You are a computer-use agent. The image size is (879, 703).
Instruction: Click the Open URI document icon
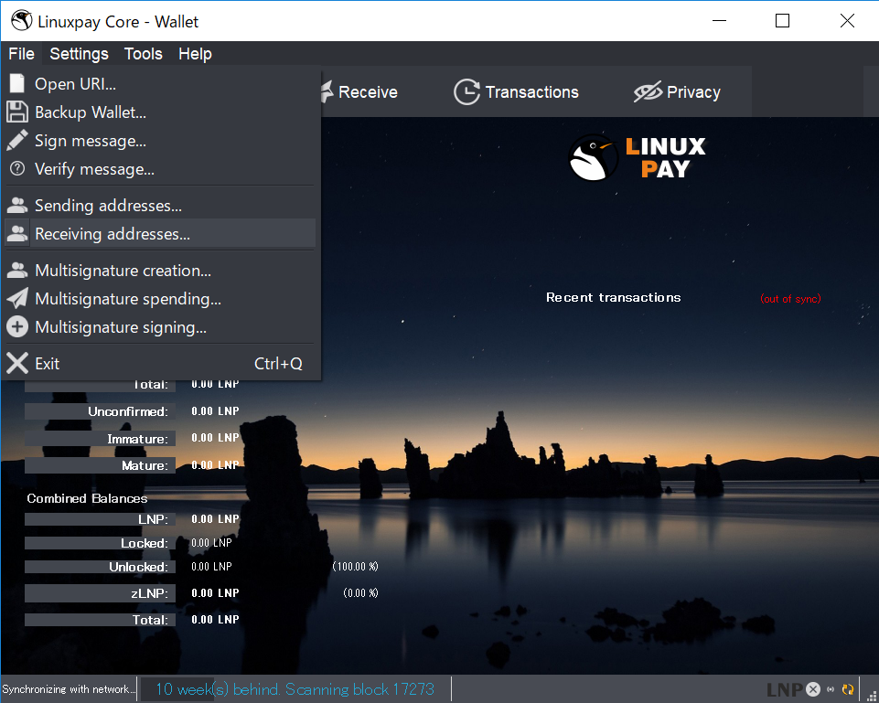click(x=16, y=84)
